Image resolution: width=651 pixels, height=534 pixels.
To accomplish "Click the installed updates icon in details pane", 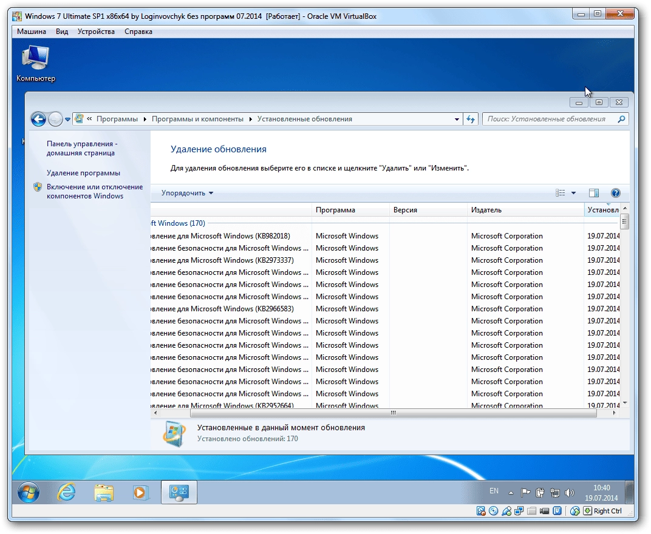I will point(174,434).
